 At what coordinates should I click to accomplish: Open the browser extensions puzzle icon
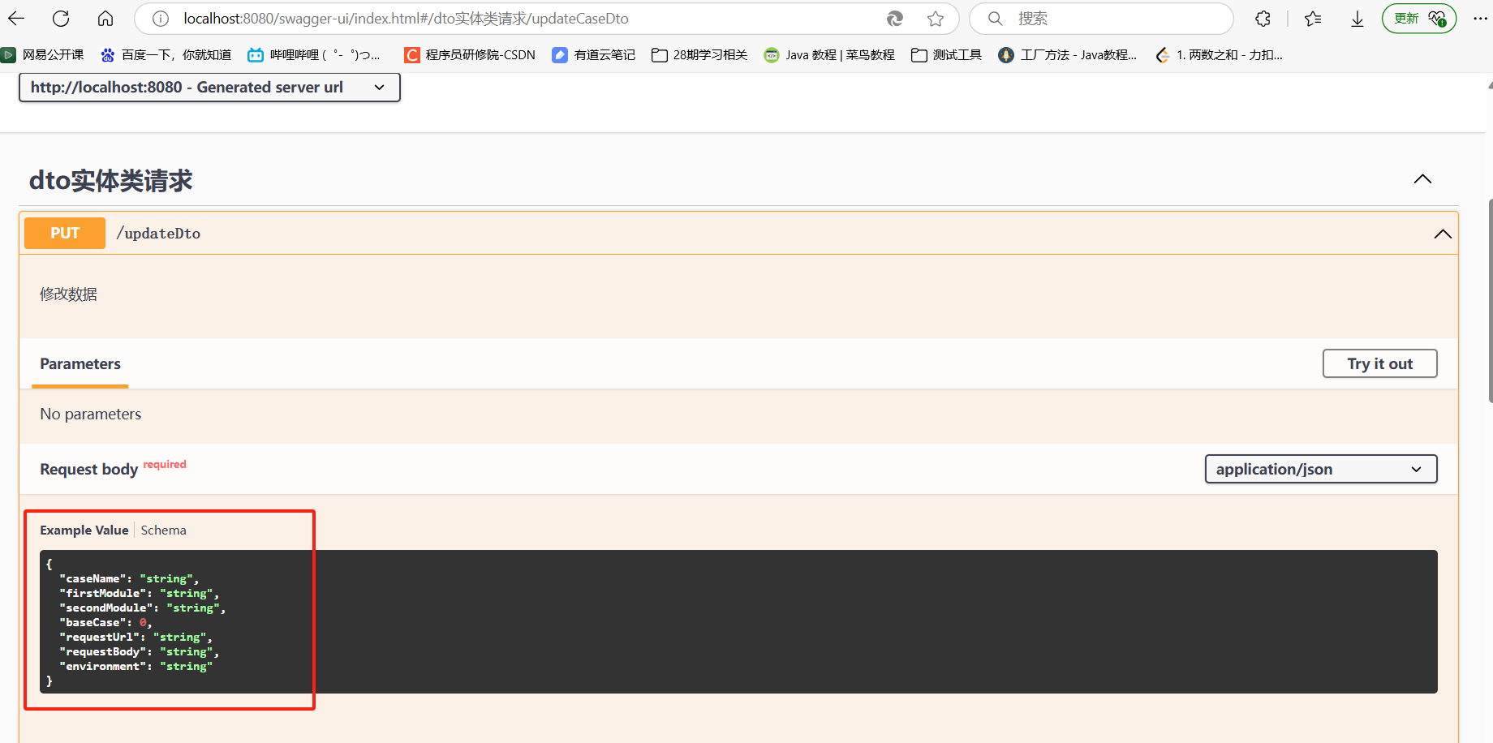pyautogui.click(x=1263, y=19)
